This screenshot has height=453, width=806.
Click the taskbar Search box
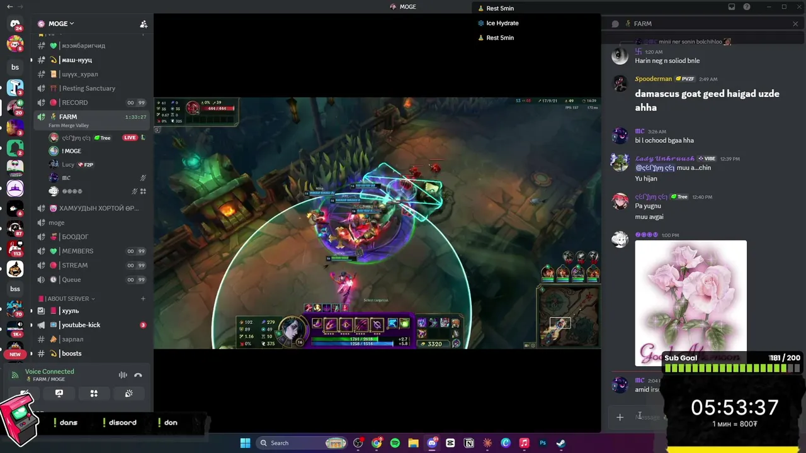[x=301, y=443]
